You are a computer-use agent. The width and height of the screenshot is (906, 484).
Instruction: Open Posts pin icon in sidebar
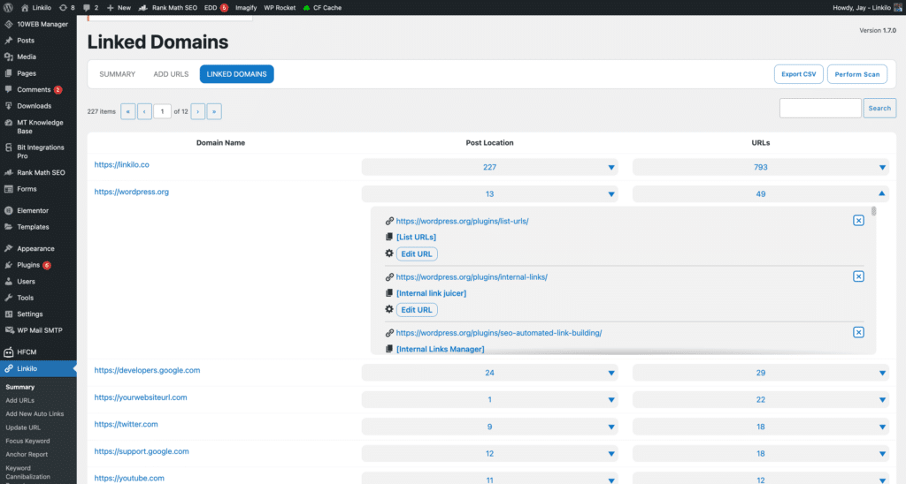[x=8, y=41]
